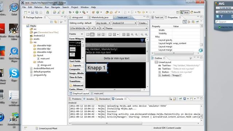The image size is (233, 131).
Task: Click the Create... config button
Action: [x=143, y=23]
